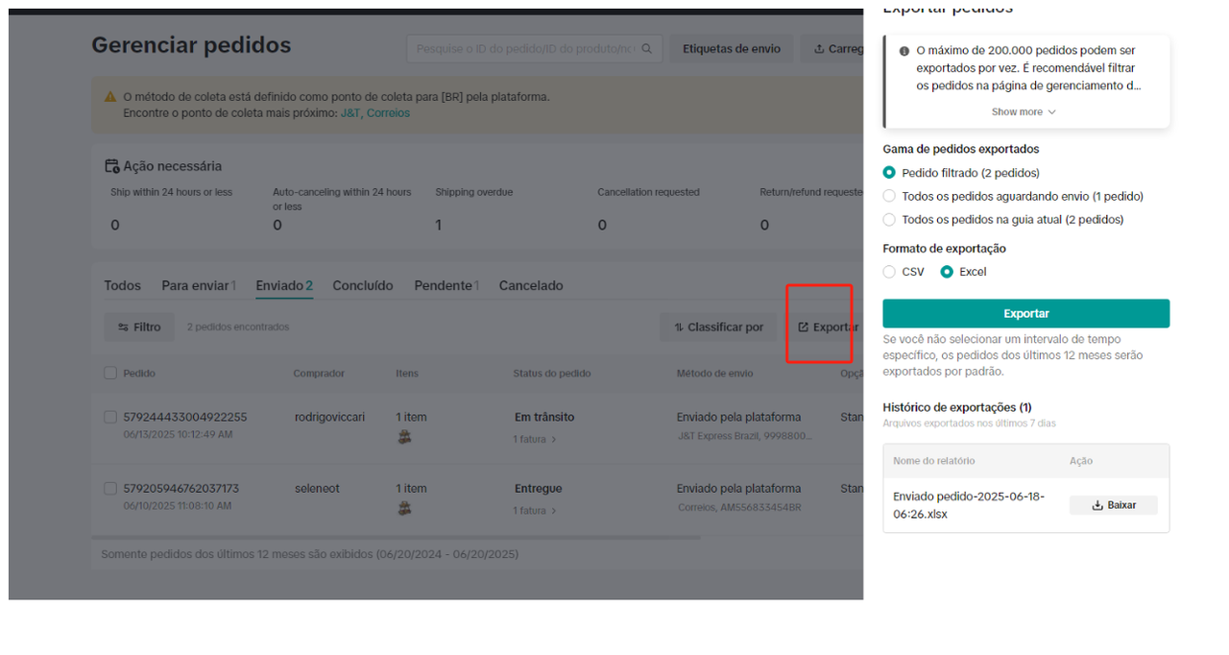
Task: Open the Correios pickup point link
Action: (x=388, y=113)
